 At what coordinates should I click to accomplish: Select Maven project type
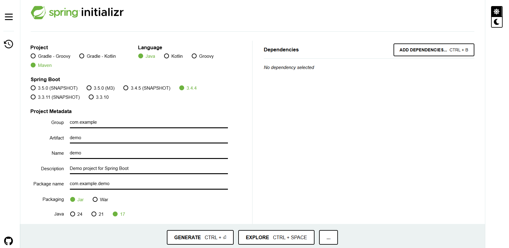tap(41, 65)
